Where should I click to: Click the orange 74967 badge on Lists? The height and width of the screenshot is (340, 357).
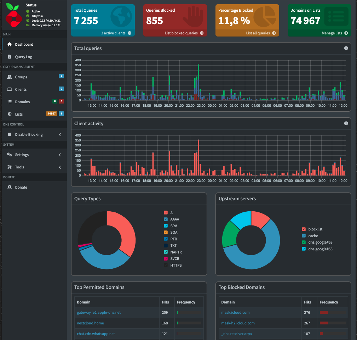pyautogui.click(x=52, y=113)
